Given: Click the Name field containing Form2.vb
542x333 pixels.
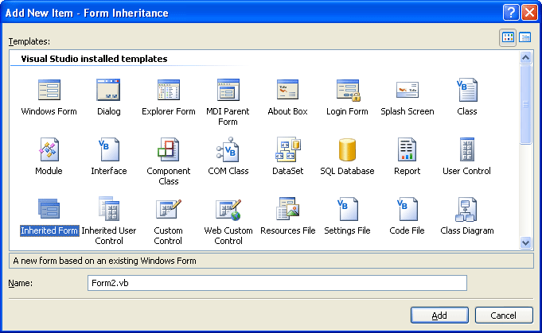Looking at the screenshot, I should [277, 283].
